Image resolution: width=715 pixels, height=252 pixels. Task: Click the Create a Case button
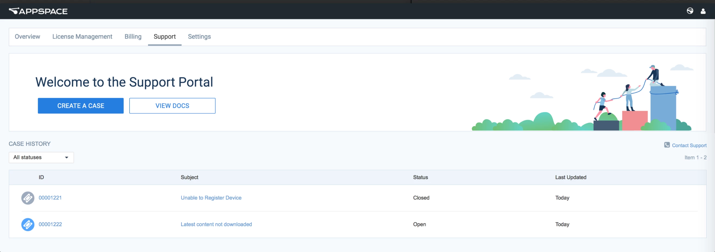(x=81, y=106)
